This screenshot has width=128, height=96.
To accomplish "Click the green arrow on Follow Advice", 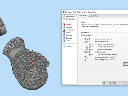I will [104, 83].
